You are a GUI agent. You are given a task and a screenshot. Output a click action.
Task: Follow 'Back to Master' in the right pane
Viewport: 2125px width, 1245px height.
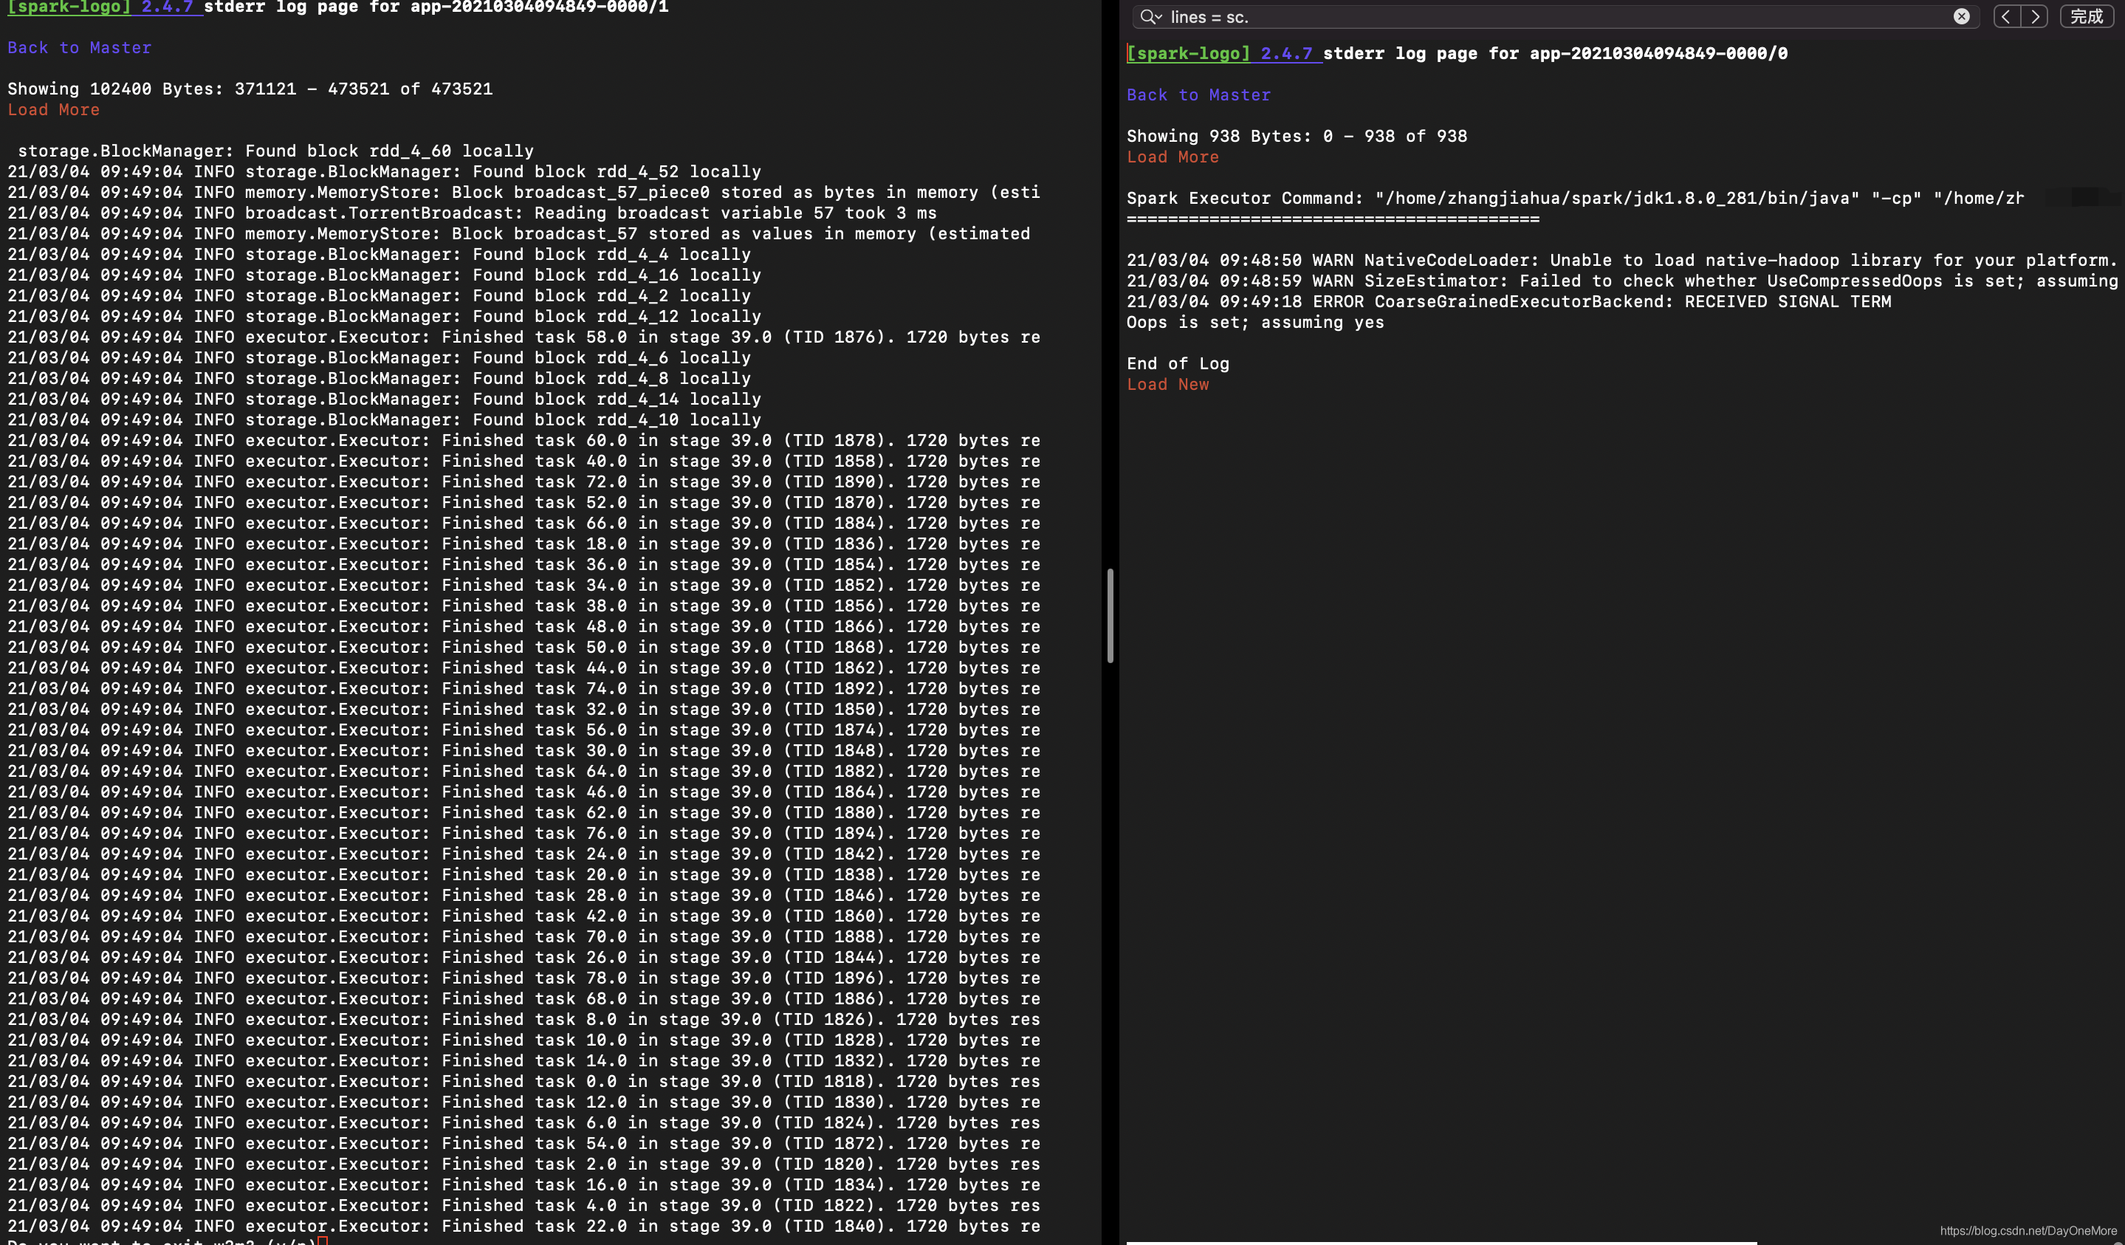pos(1198,95)
